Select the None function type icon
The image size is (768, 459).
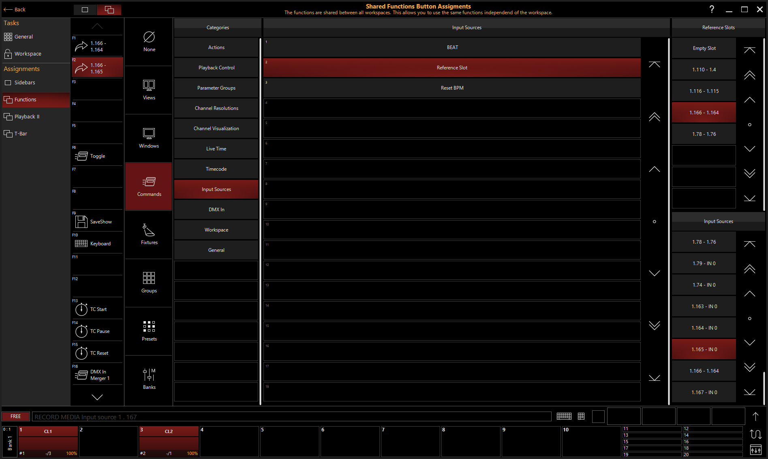149,41
